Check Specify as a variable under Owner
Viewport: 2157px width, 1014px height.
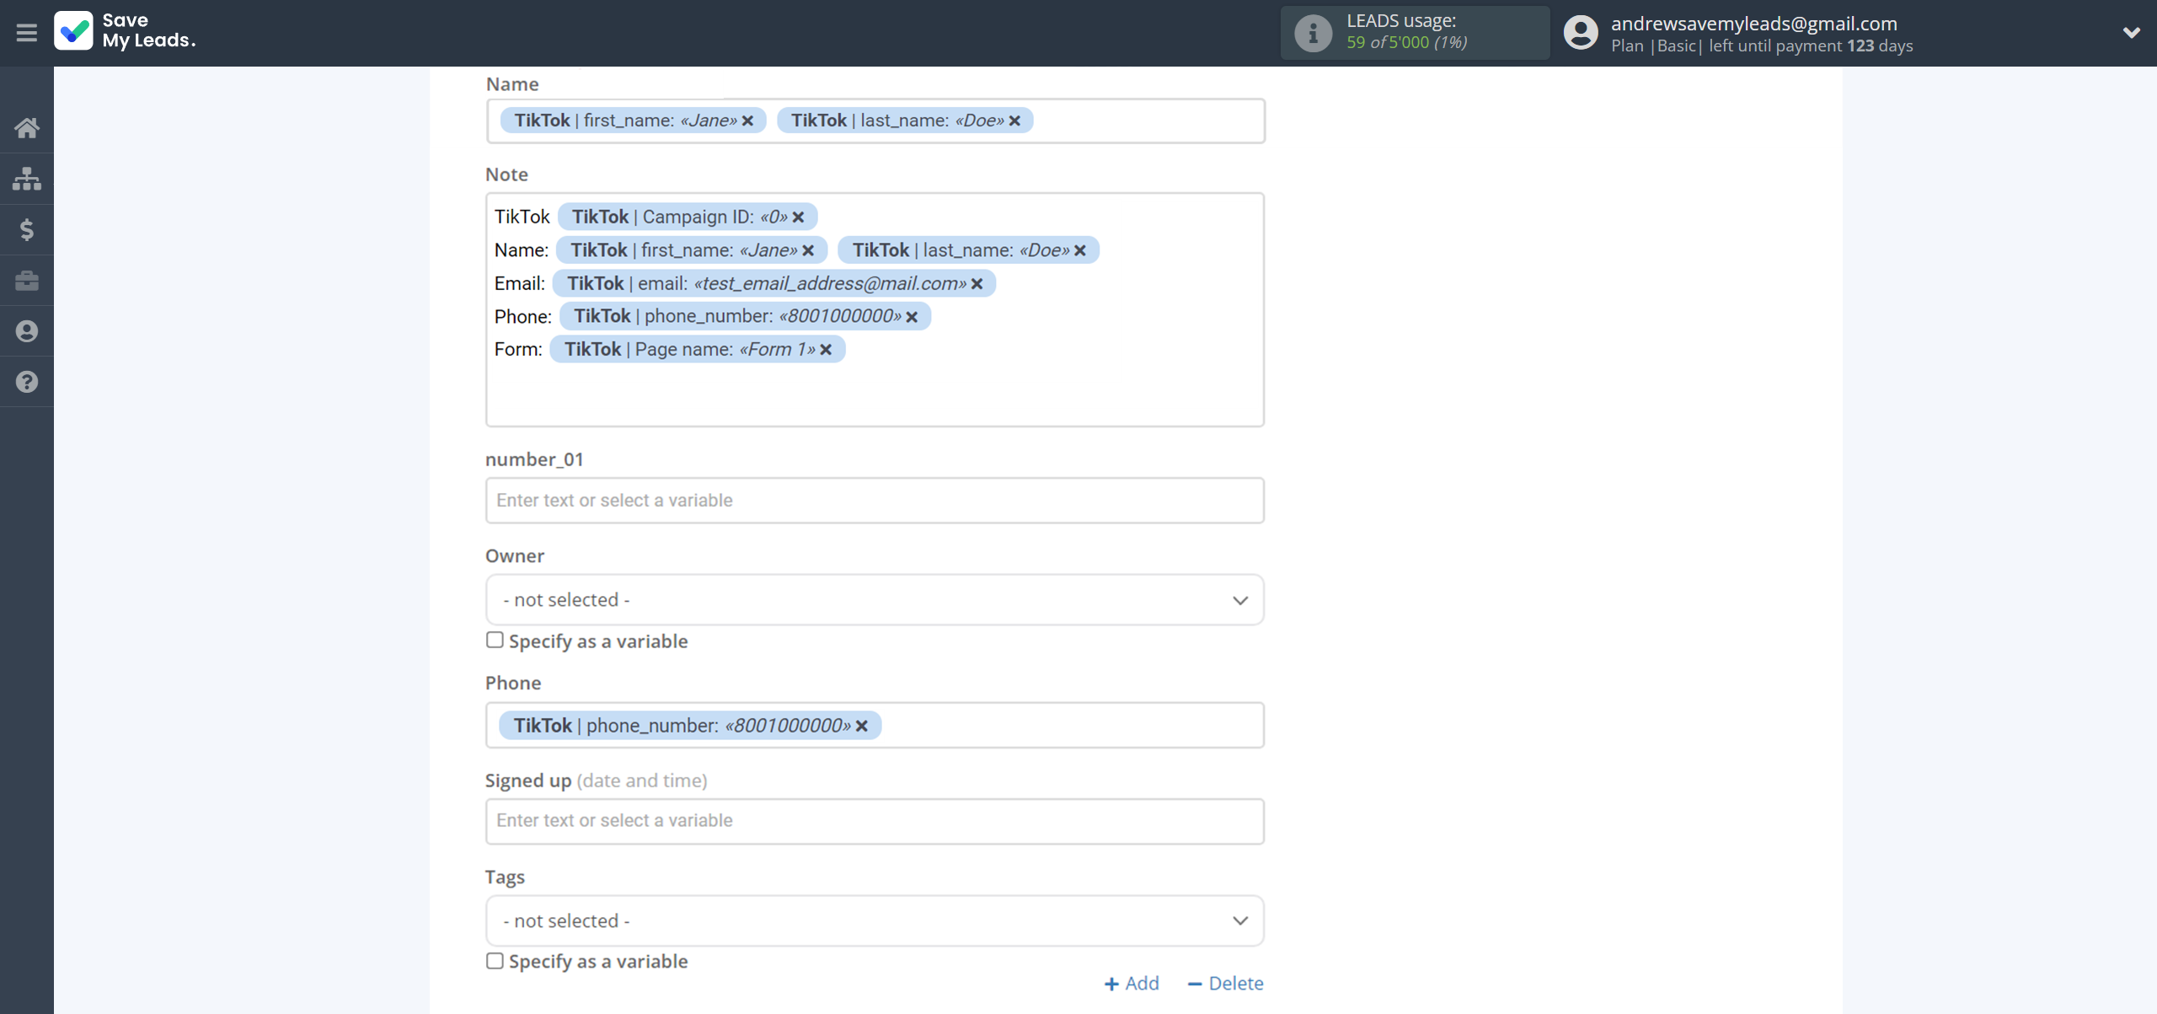(x=495, y=641)
